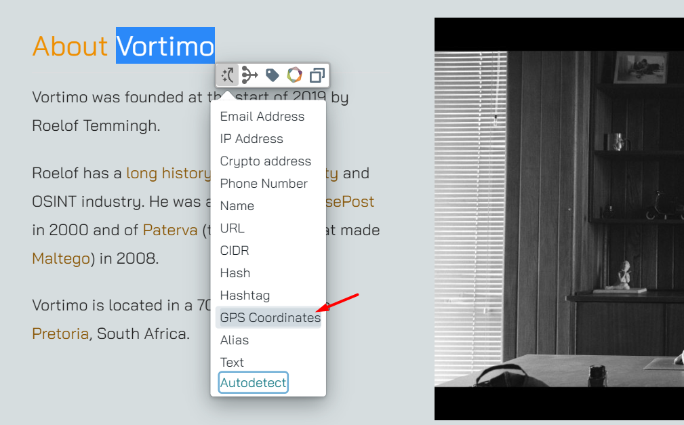This screenshot has width=684, height=425.
Task: Select the Alias entry
Action: pos(235,340)
